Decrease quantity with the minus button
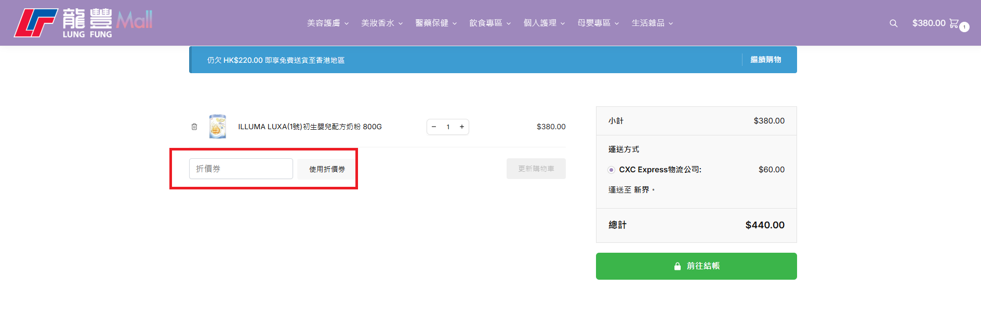 (x=434, y=127)
